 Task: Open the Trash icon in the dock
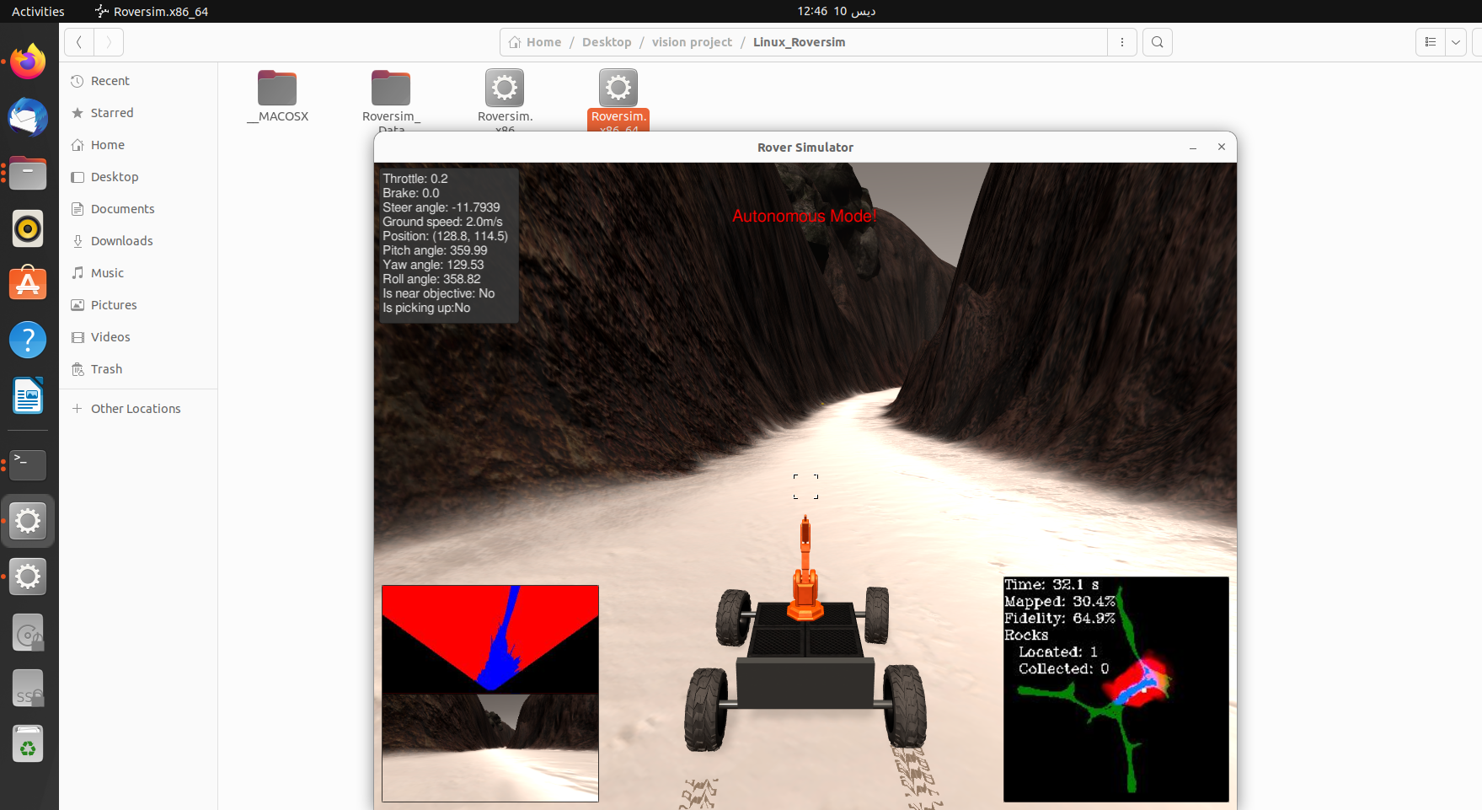pos(28,744)
